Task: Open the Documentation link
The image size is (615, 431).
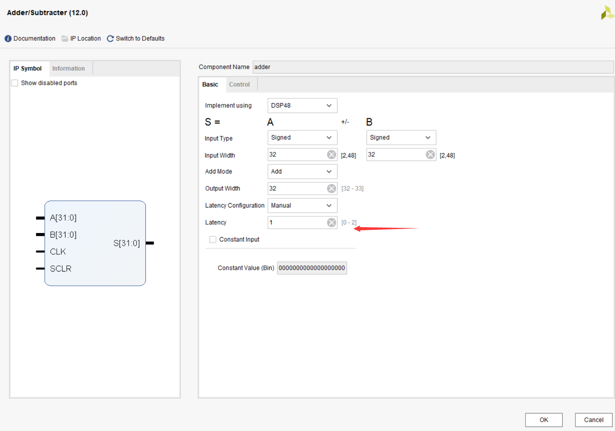Action: [34, 39]
